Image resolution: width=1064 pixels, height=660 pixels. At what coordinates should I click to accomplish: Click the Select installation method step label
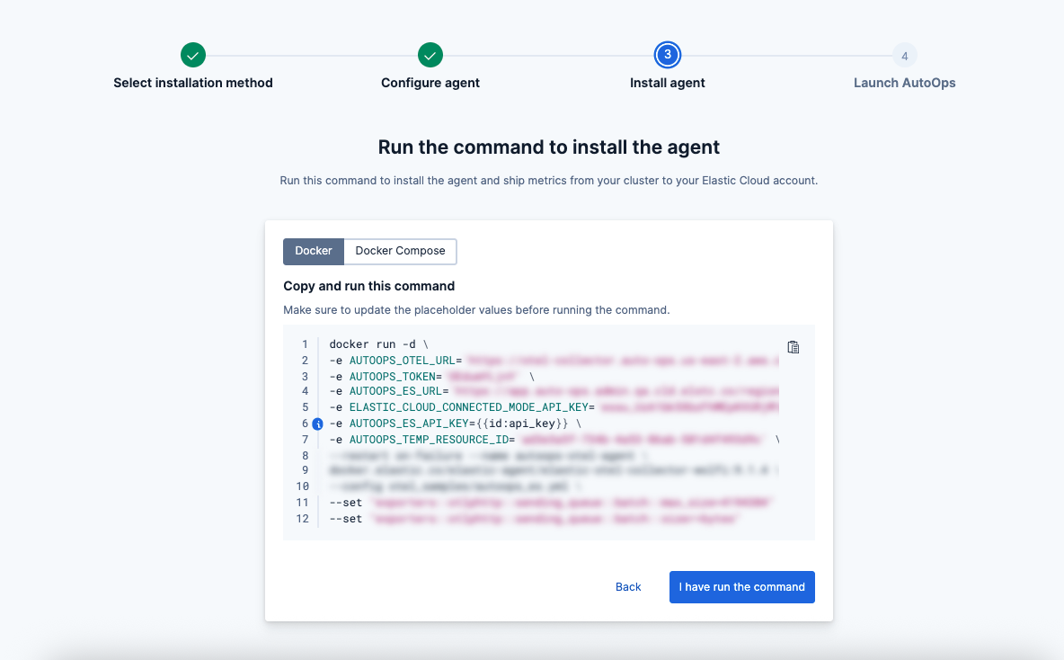coord(193,83)
